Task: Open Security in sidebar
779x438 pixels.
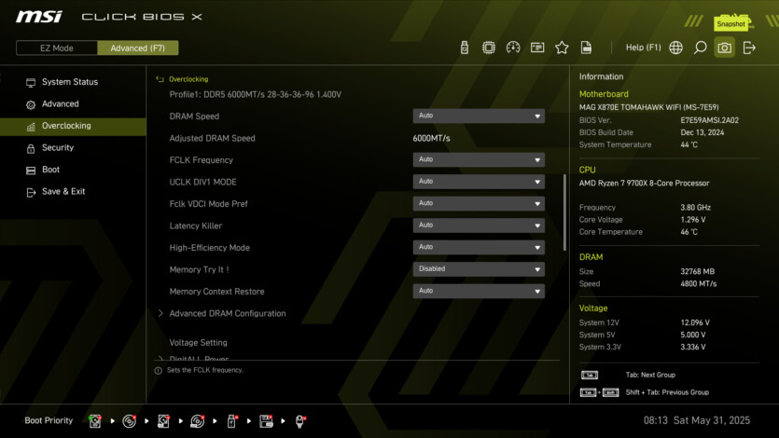Action: (73, 148)
